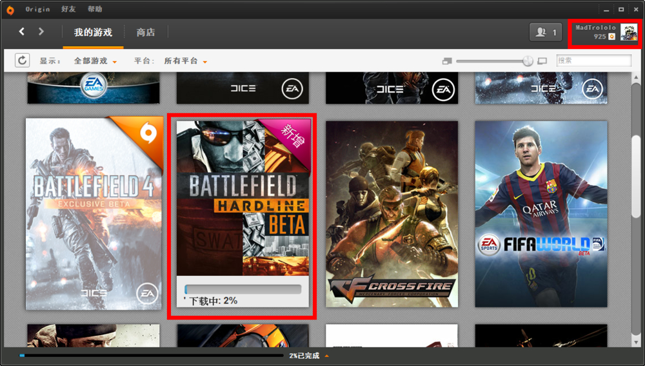Switch to the 商店 tab
This screenshot has width=645, height=366.
146,32
